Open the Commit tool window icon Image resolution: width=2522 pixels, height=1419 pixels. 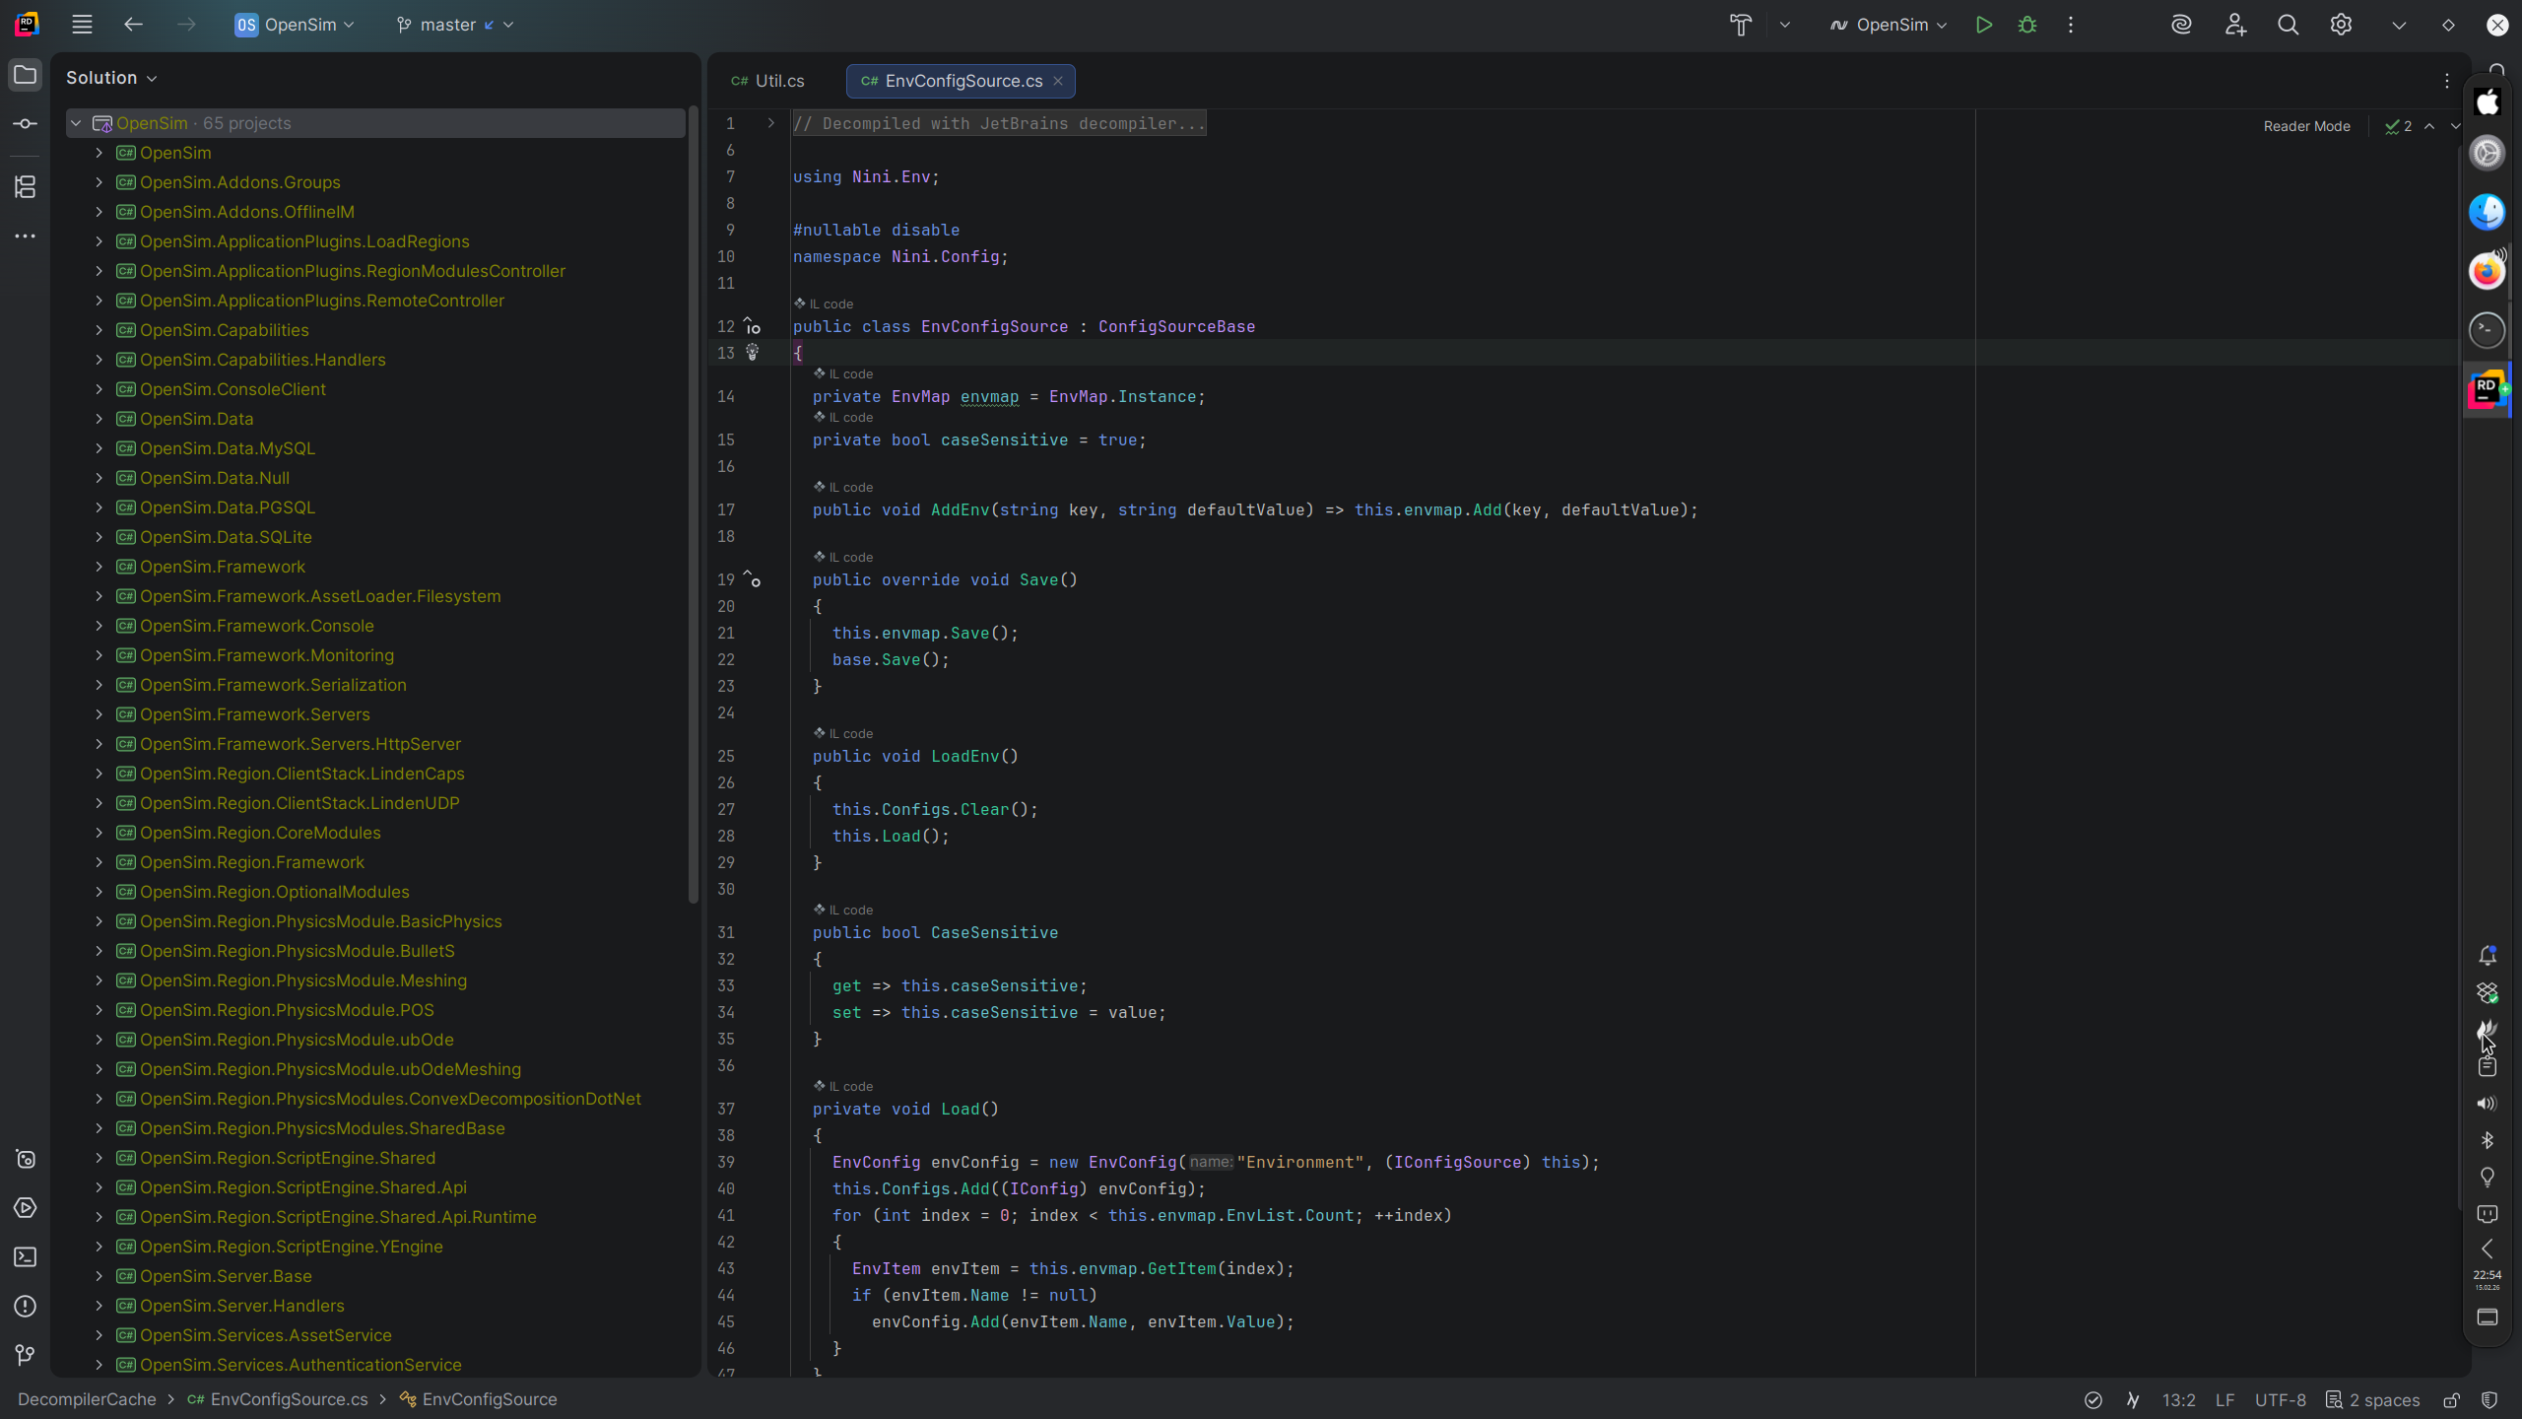[26, 124]
